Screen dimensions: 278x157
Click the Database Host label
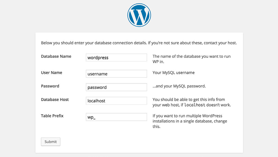(55, 100)
